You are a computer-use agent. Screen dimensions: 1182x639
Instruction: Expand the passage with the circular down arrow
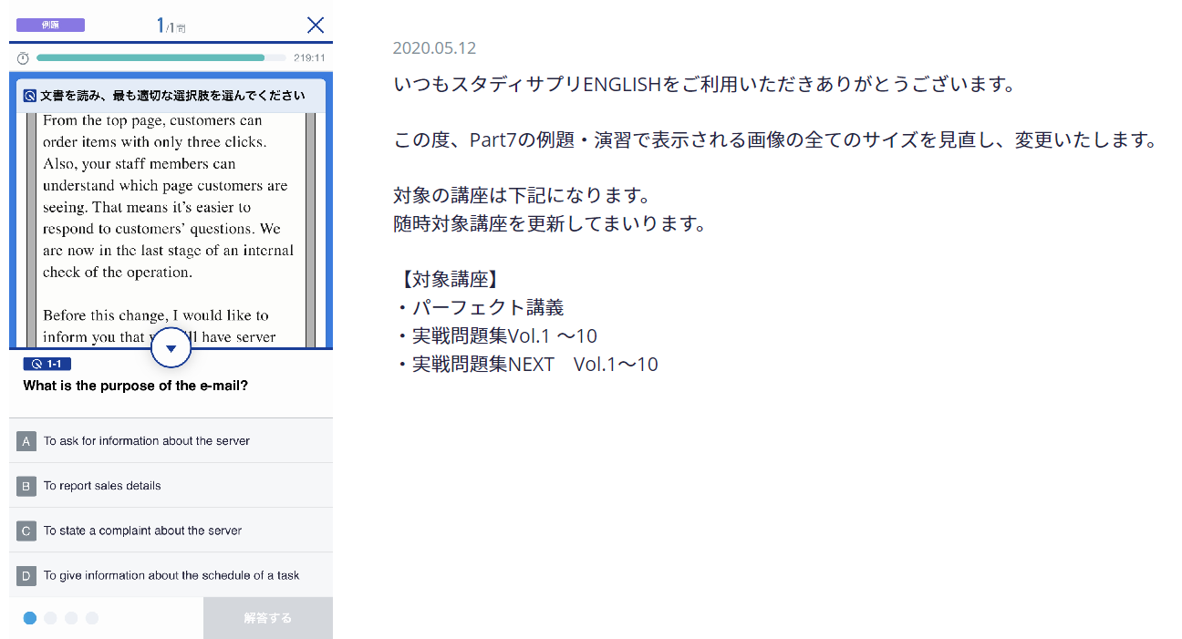(x=171, y=348)
